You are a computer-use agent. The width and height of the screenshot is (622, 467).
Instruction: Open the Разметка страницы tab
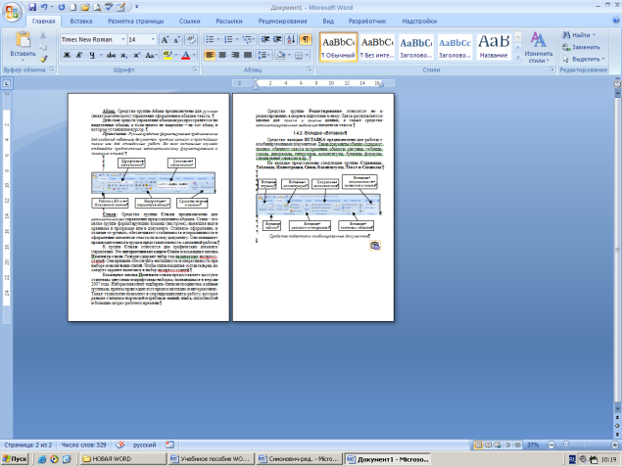coord(136,21)
